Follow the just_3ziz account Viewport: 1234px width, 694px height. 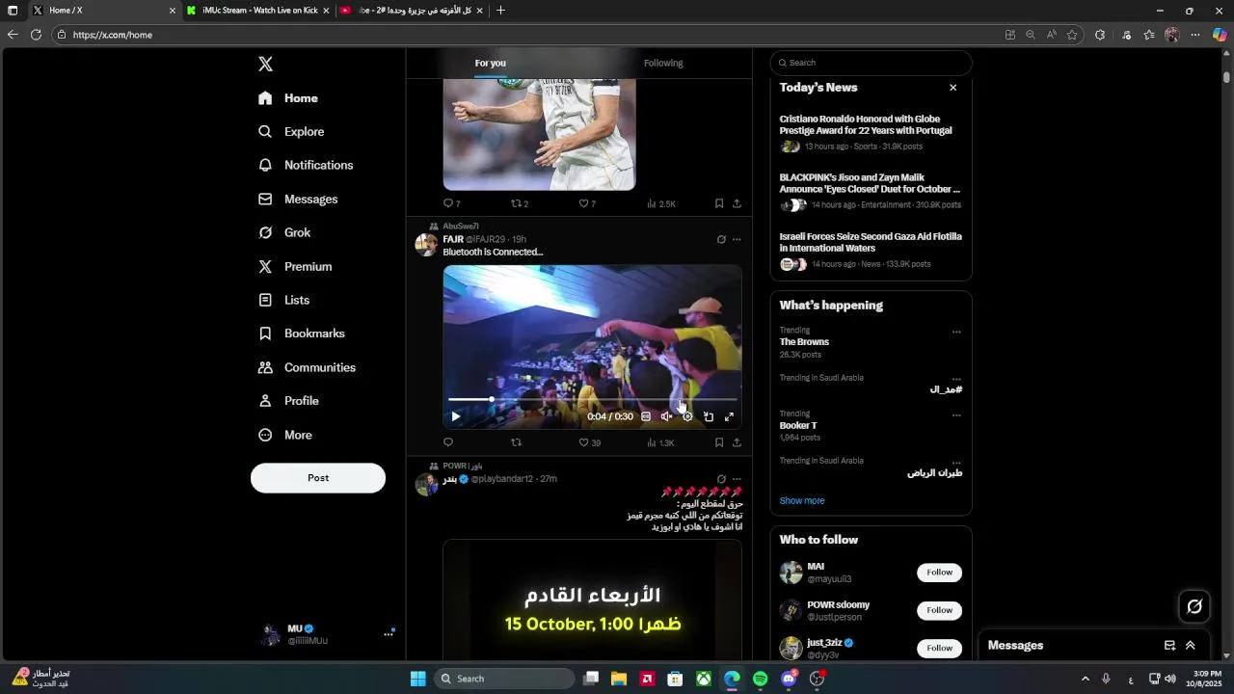click(x=939, y=649)
